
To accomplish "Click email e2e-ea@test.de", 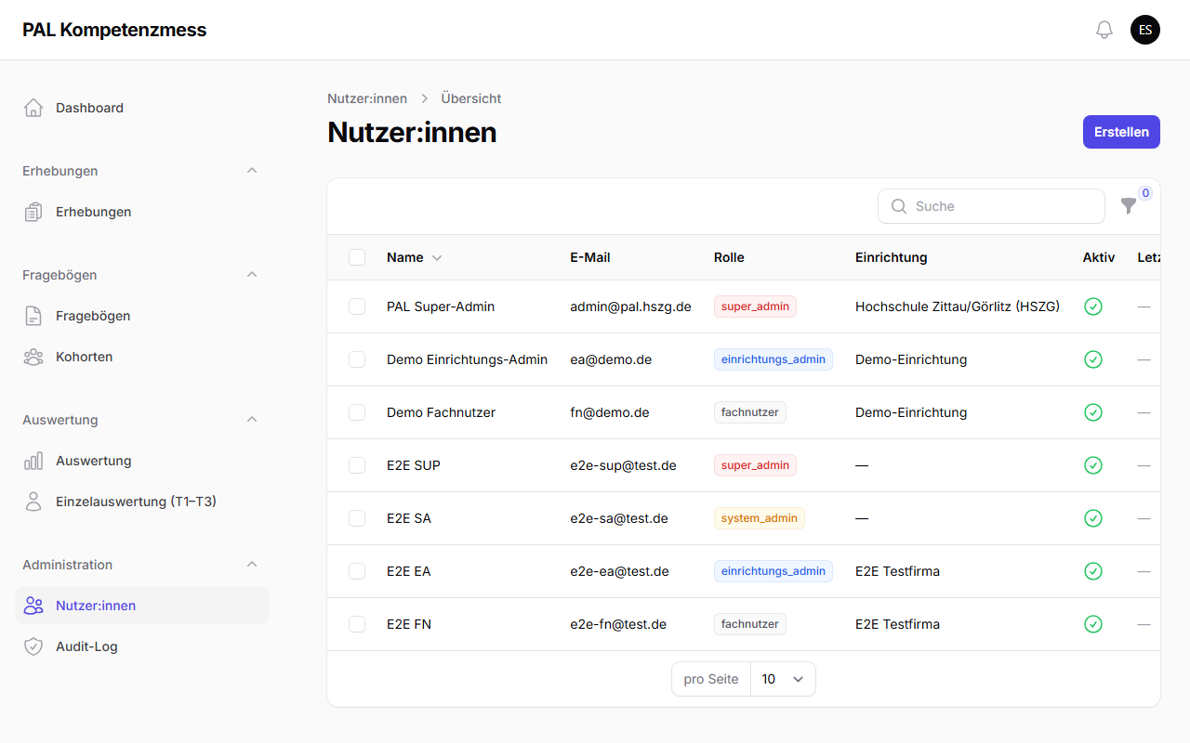I will [x=619, y=571].
